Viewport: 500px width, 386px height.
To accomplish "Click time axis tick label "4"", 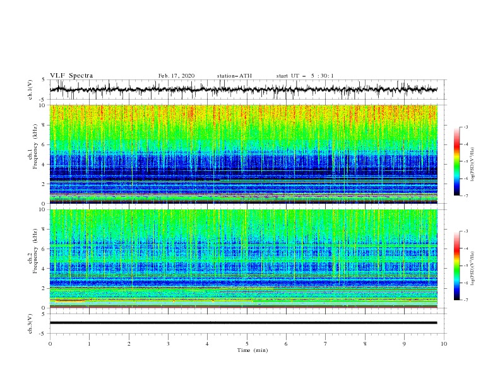I will click(x=207, y=344).
